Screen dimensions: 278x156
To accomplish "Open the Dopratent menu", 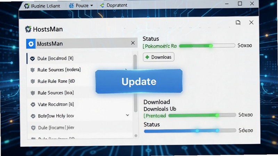I will [x=117, y=5].
